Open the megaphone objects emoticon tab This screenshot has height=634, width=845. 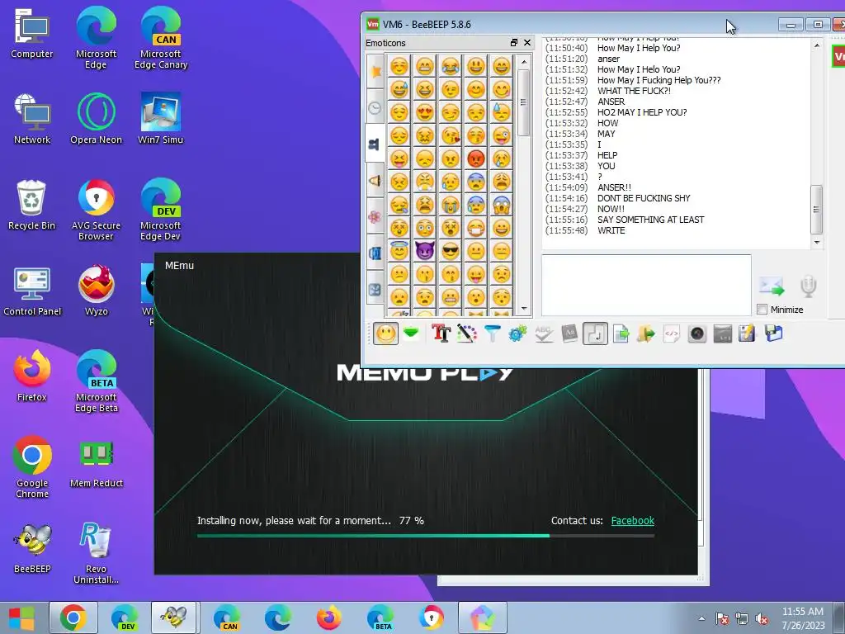click(x=375, y=181)
